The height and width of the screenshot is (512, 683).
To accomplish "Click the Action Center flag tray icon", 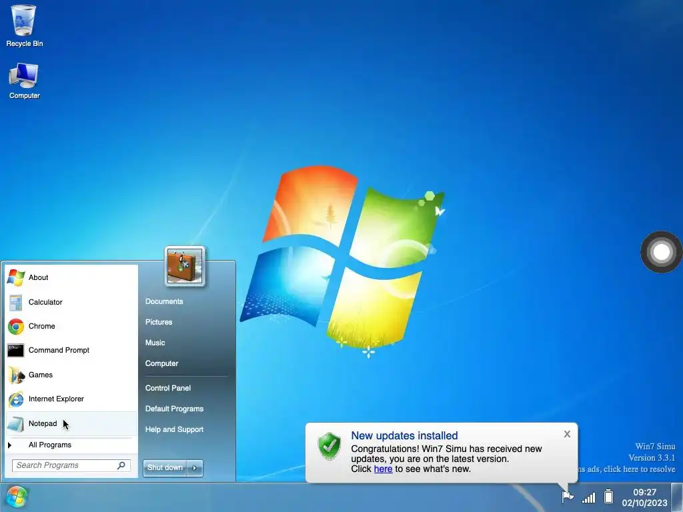I will click(567, 497).
